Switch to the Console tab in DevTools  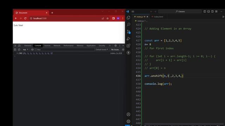coord(38,45)
